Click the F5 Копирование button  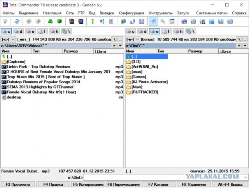click(x=88, y=184)
